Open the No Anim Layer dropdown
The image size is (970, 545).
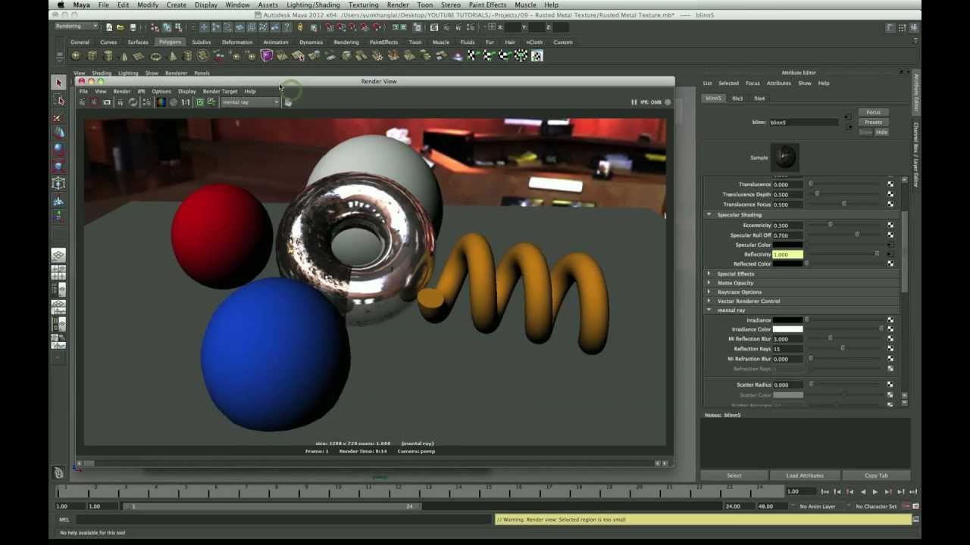(818, 506)
